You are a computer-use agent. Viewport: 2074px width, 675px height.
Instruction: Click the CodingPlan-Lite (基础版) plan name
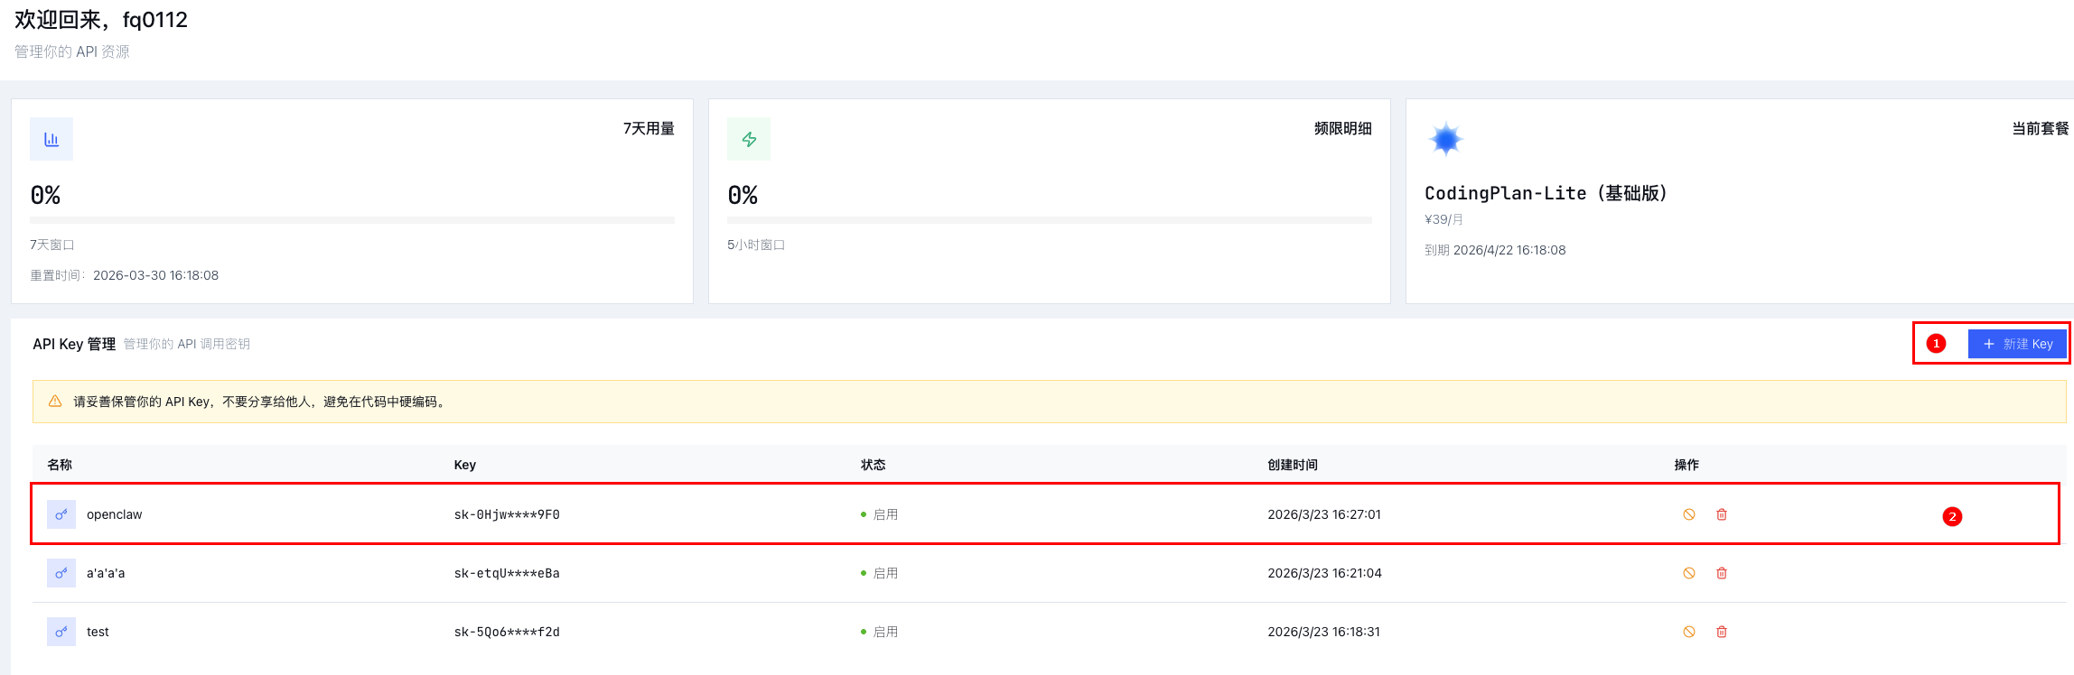[x=1545, y=193]
